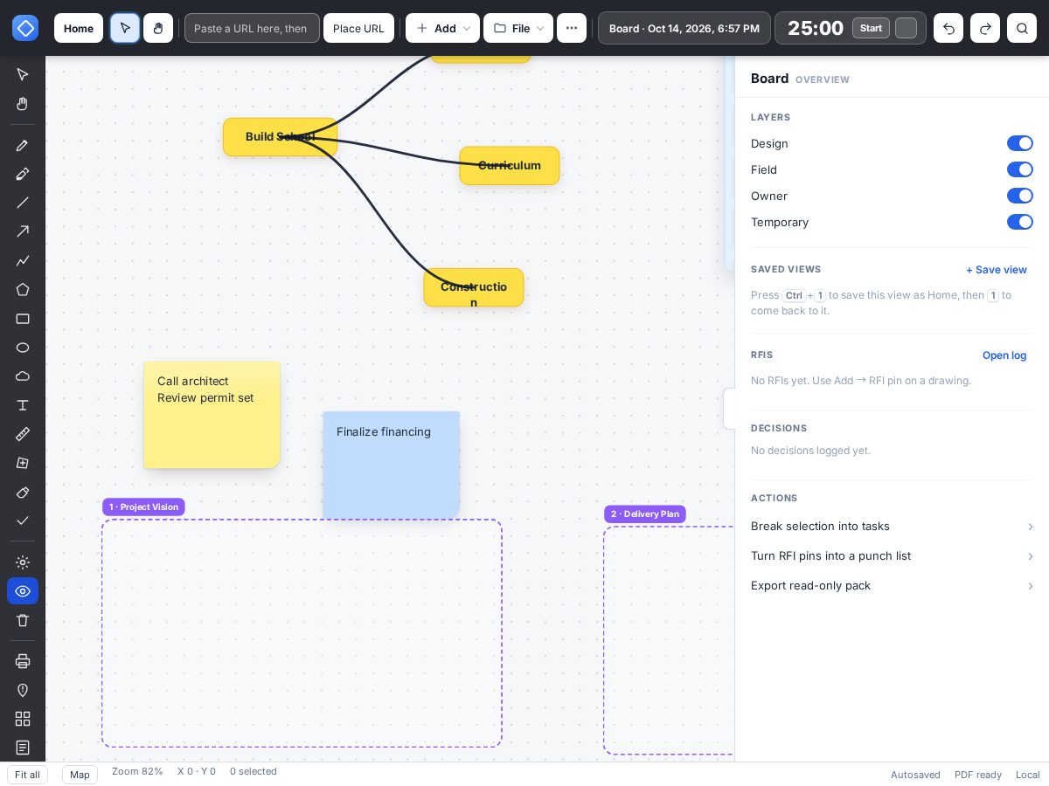Toggle the Field layer switch
This screenshot has width=1049, height=786.
(1020, 169)
